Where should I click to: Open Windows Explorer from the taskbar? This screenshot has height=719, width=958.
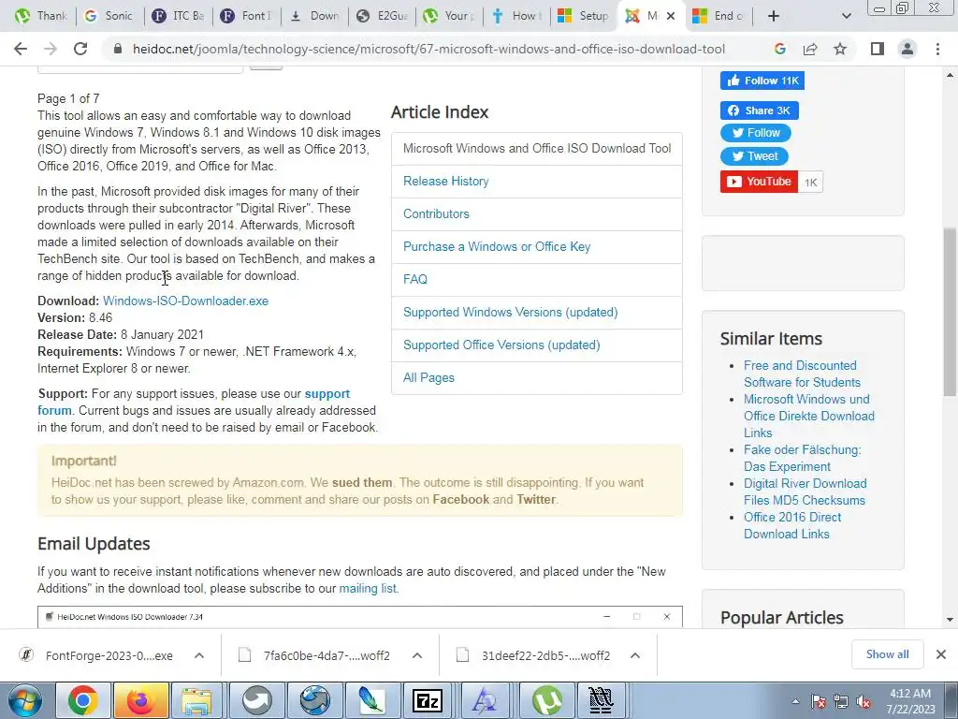click(198, 700)
